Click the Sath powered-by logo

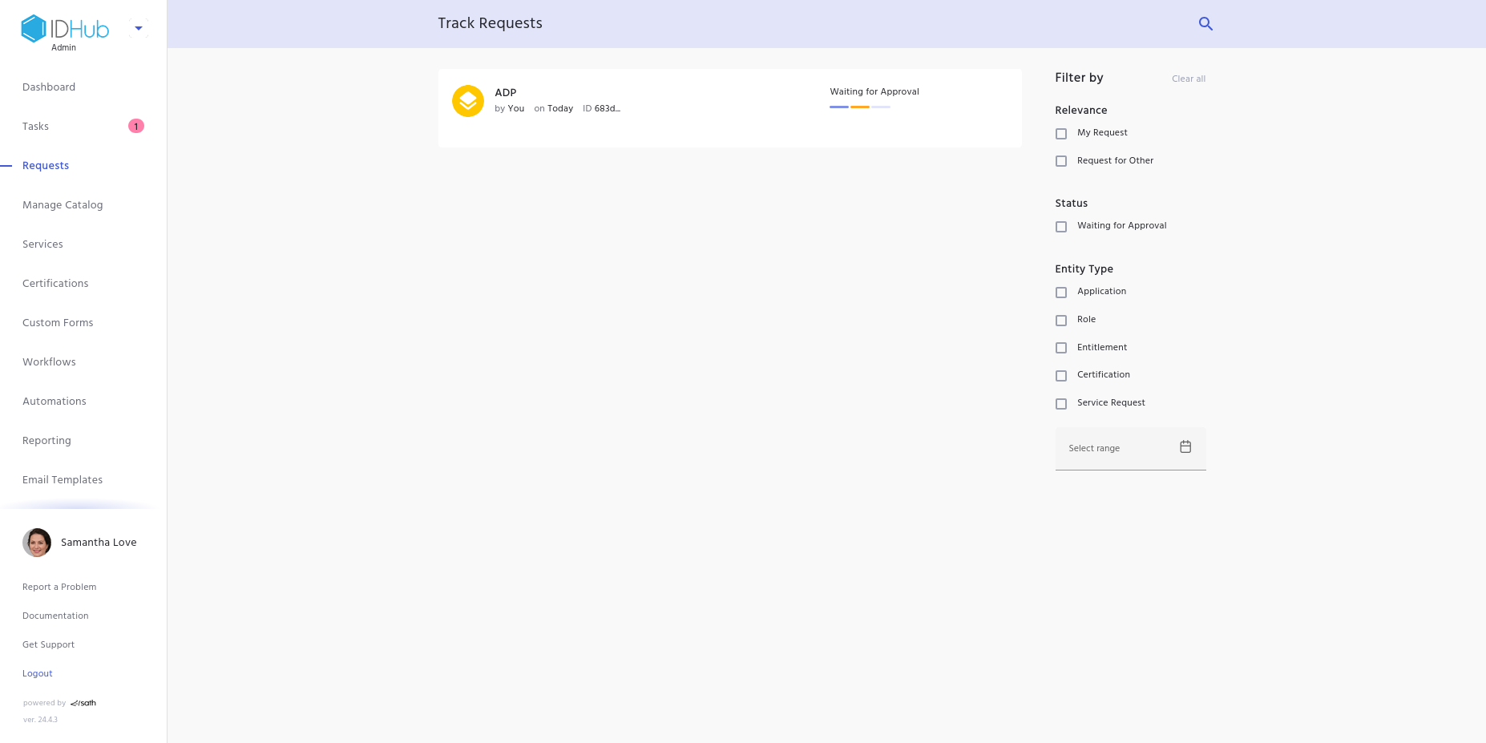point(83,703)
